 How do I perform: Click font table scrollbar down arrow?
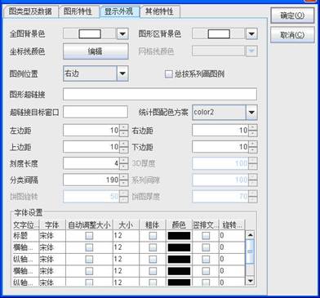tap(250, 281)
